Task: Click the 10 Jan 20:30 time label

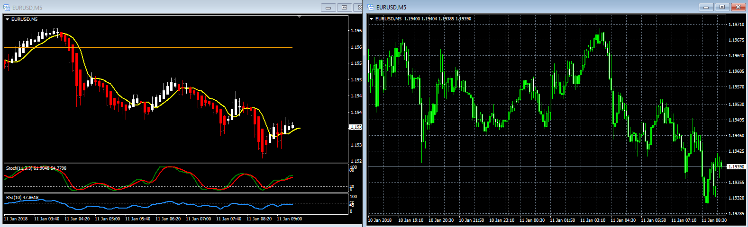Action: [441, 220]
